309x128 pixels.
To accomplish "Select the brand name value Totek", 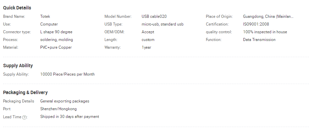I will [x=45, y=17].
